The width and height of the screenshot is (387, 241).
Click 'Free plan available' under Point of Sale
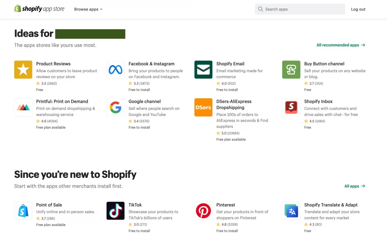coord(51,225)
